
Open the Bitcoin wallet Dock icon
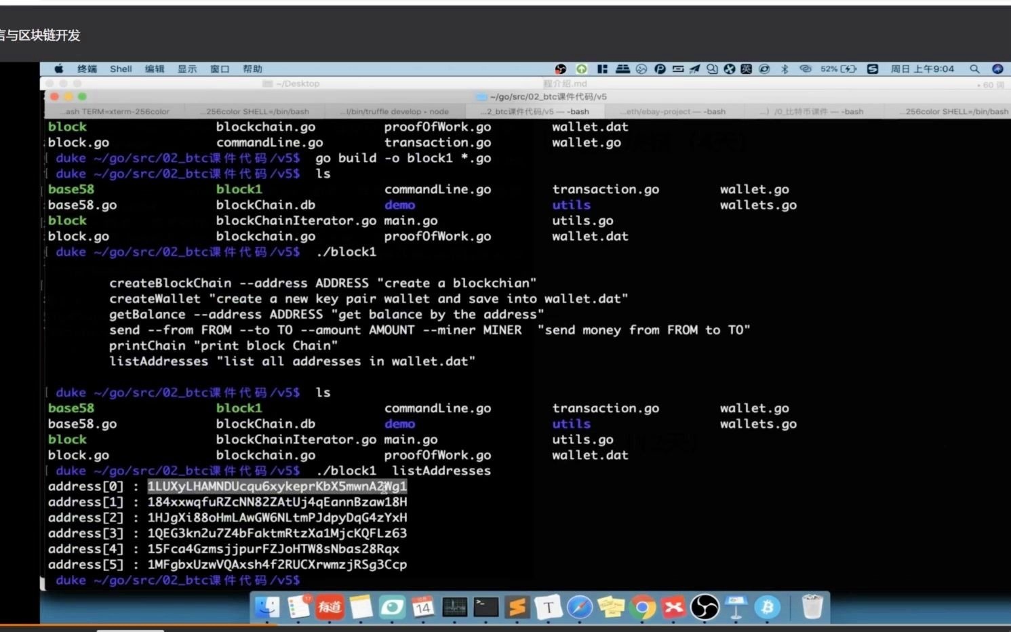(767, 607)
